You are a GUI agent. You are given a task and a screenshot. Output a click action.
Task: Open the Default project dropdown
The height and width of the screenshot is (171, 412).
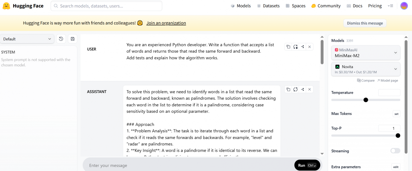point(27,39)
